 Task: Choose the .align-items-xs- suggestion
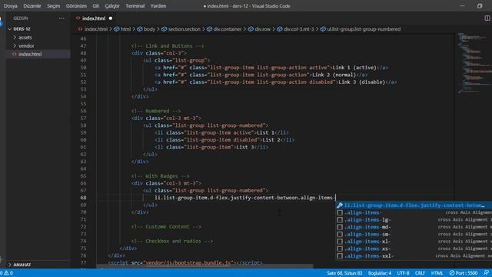(x=414, y=249)
